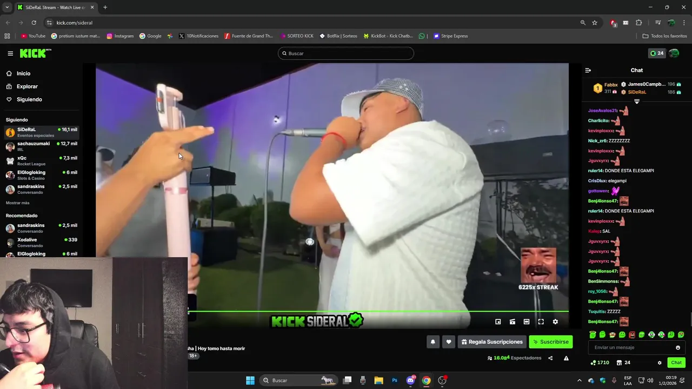The image size is (692, 389).
Task: Collapse the chat panel
Action: [588, 70]
